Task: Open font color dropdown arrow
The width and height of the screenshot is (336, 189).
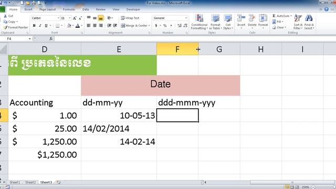Action: click(x=82, y=26)
